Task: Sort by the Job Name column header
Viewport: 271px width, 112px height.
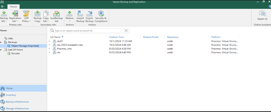Action: 55,37
